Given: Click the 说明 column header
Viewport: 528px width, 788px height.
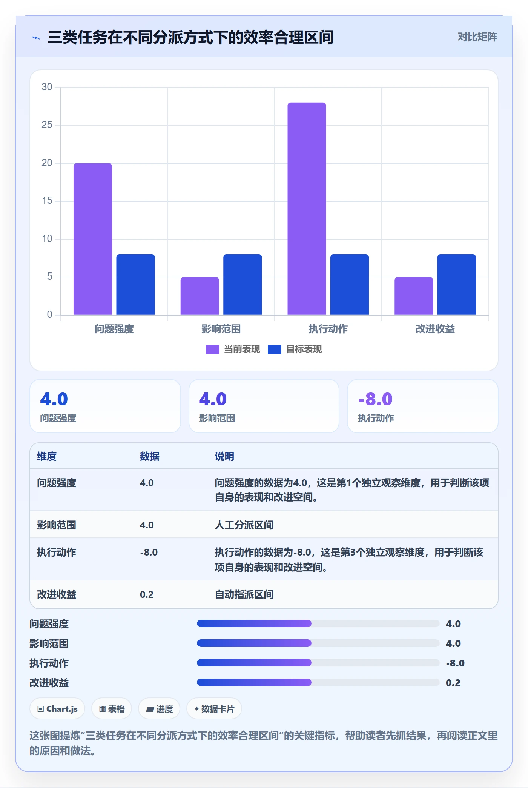Looking at the screenshot, I should click(224, 456).
